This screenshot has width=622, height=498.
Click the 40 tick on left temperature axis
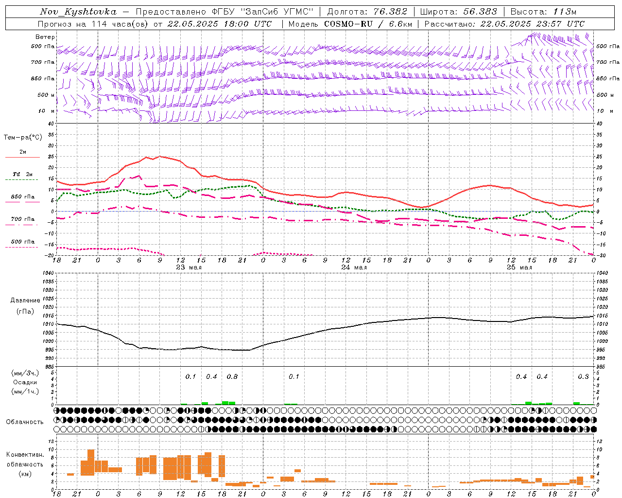point(51,124)
